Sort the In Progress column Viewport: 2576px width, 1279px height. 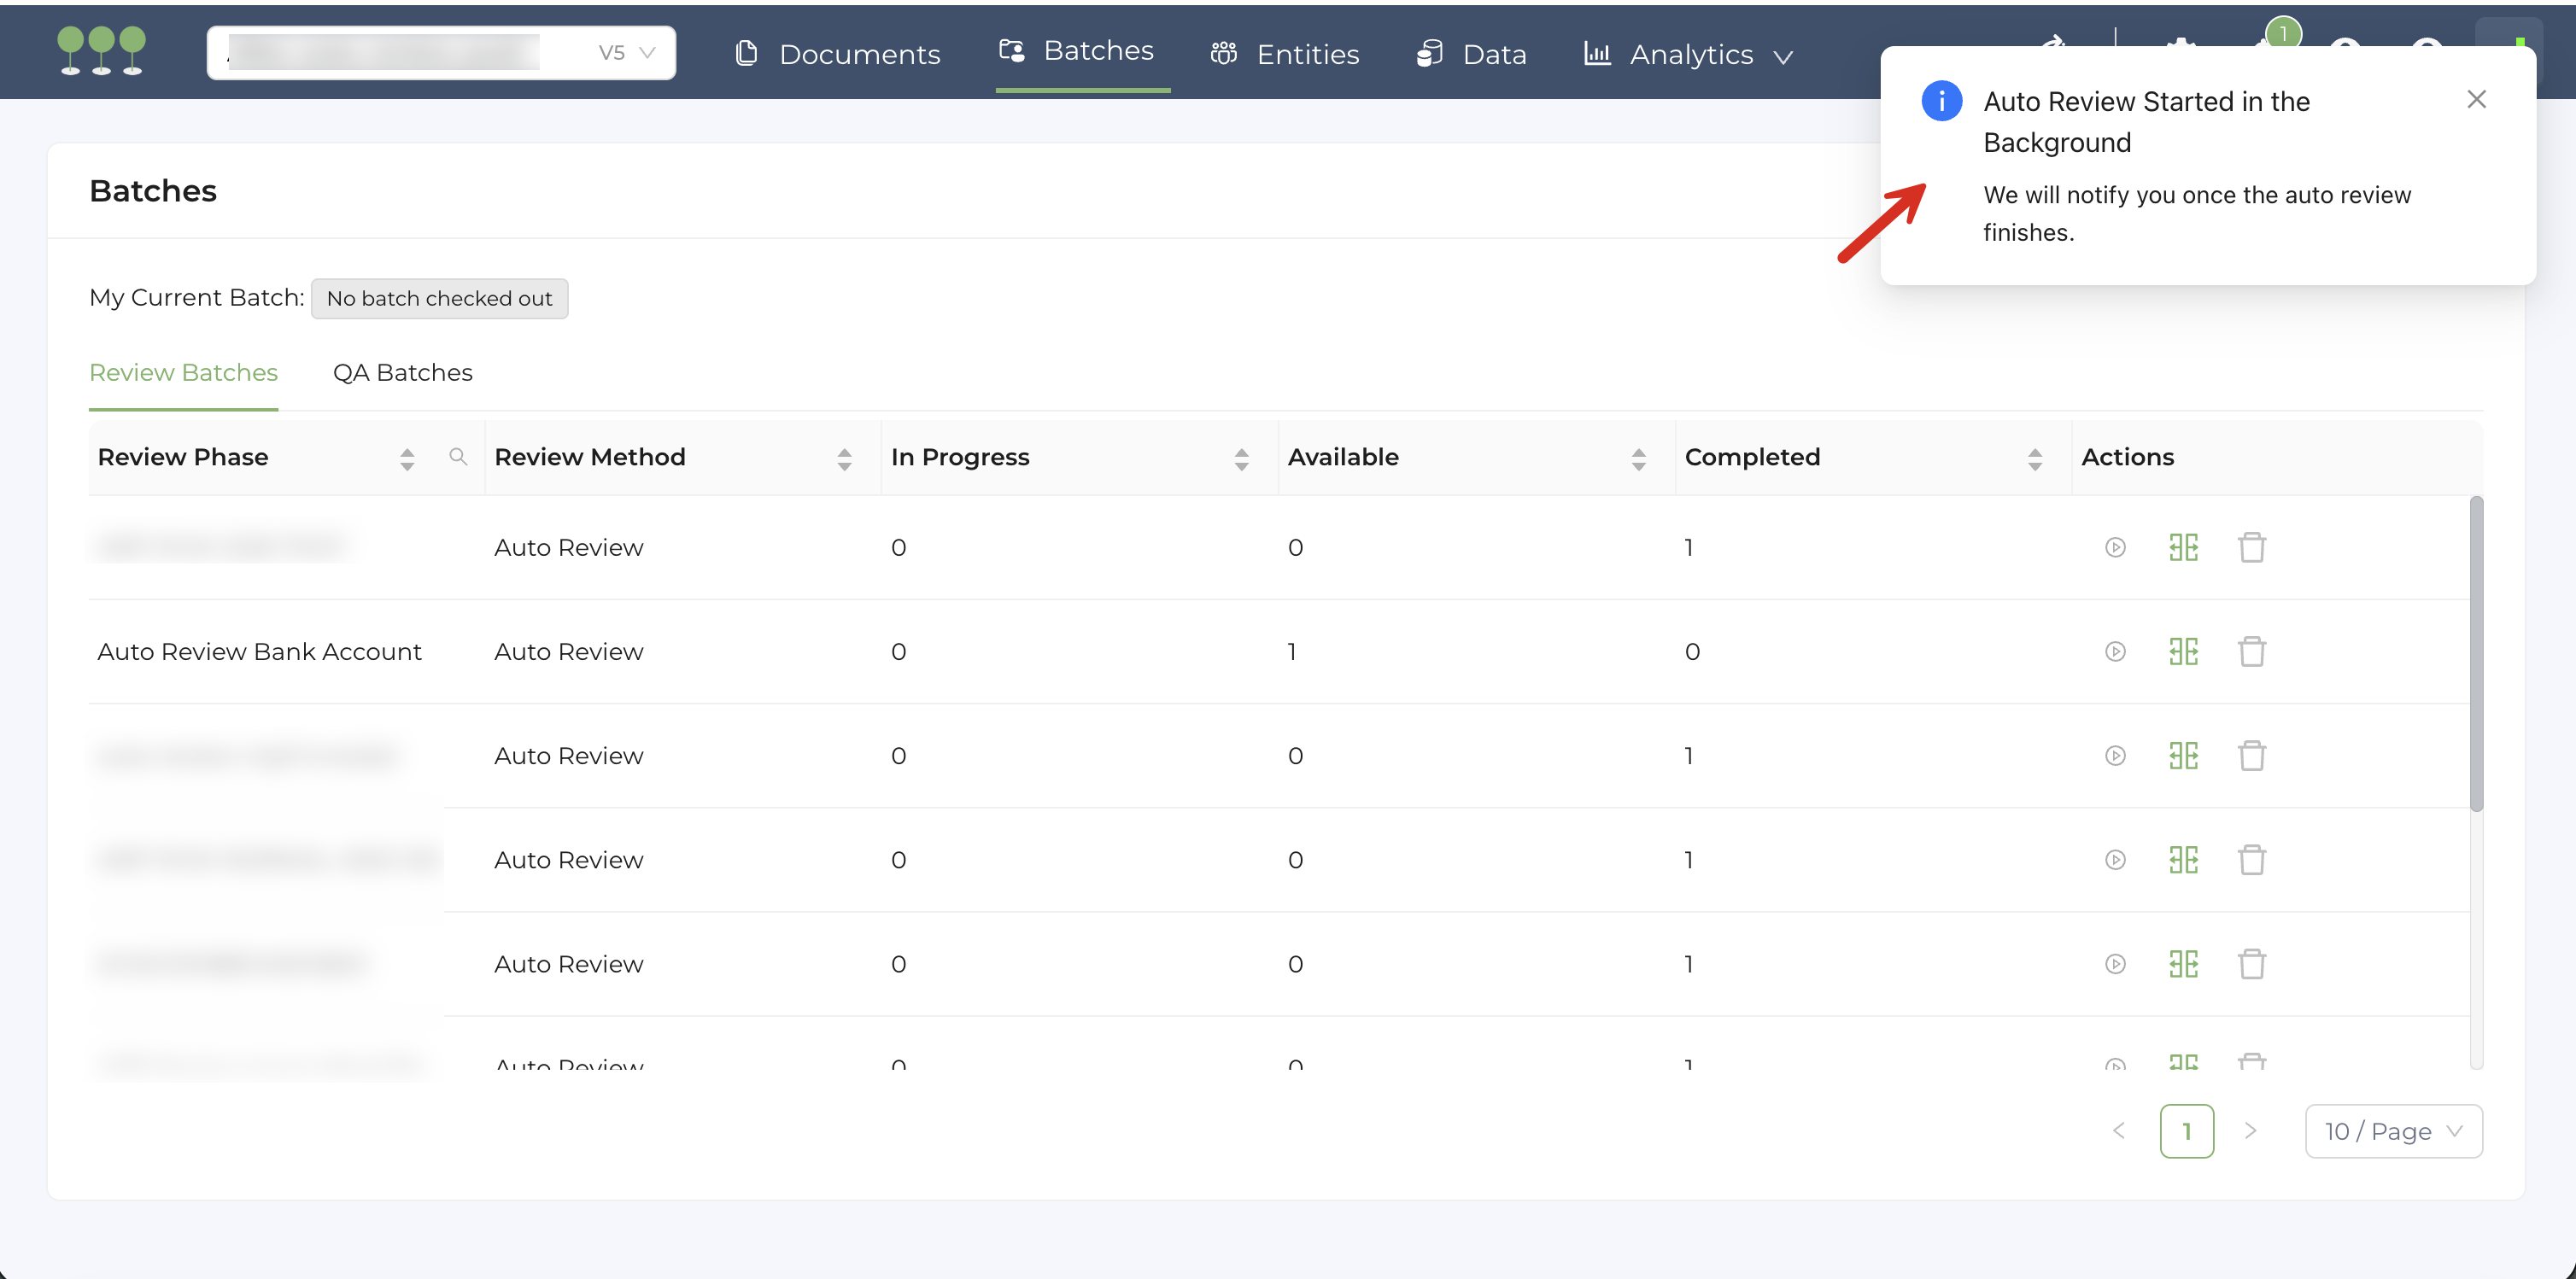pyautogui.click(x=1241, y=458)
